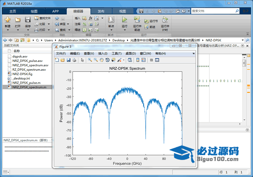253x177 pixels.
Task: Open the brush color dropdown arrow
Action: pos(124,60)
